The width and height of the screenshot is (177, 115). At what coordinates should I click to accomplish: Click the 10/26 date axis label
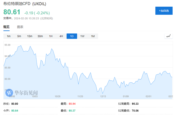pos(58,96)
